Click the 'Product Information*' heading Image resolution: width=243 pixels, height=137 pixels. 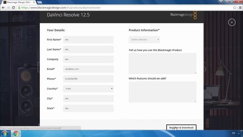point(144,30)
